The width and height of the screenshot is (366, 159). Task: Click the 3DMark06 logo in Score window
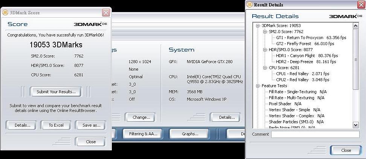pyautogui.click(x=91, y=24)
